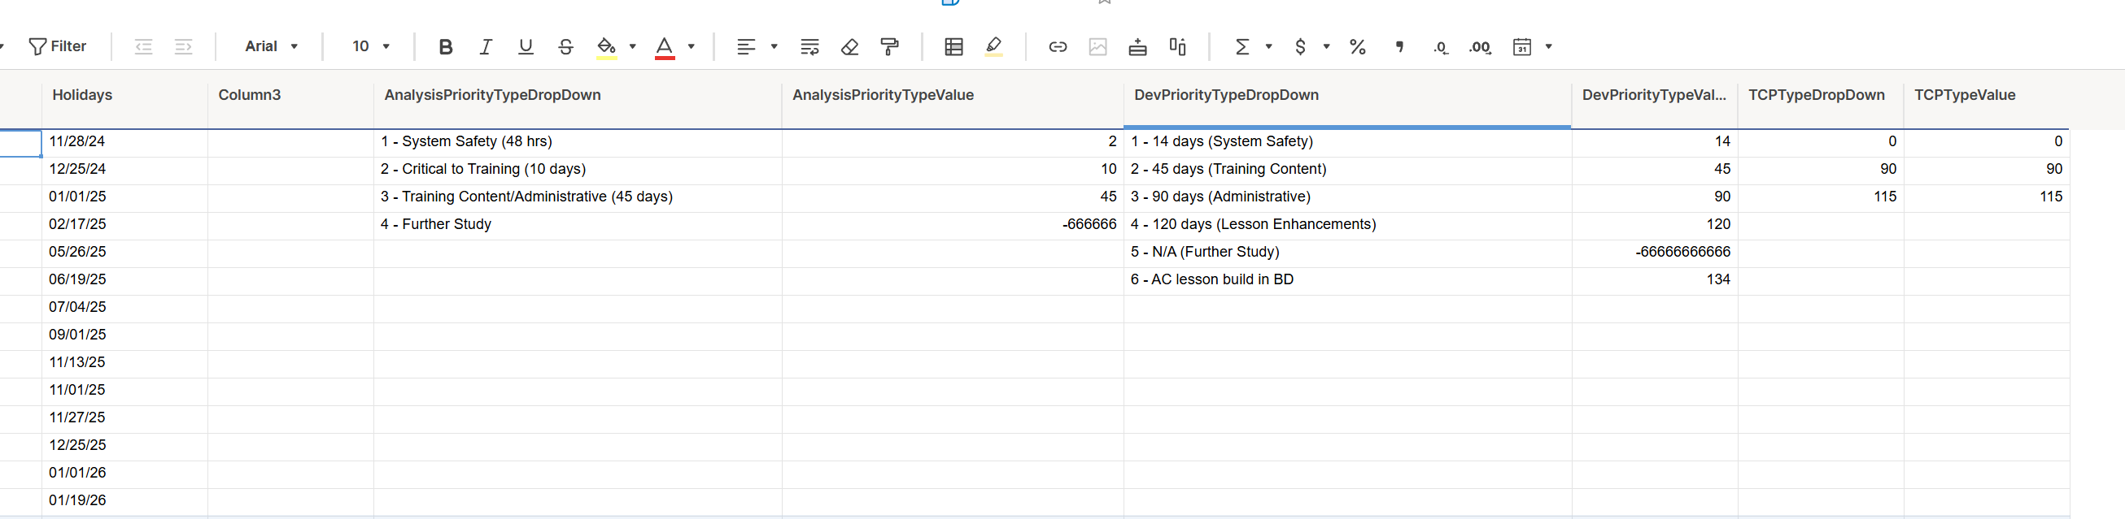Click the highlighter pen icon

994,47
